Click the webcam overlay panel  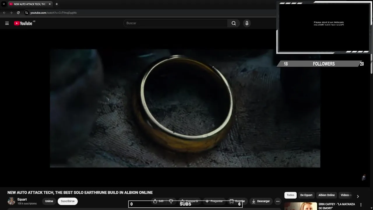pyautogui.click(x=324, y=28)
